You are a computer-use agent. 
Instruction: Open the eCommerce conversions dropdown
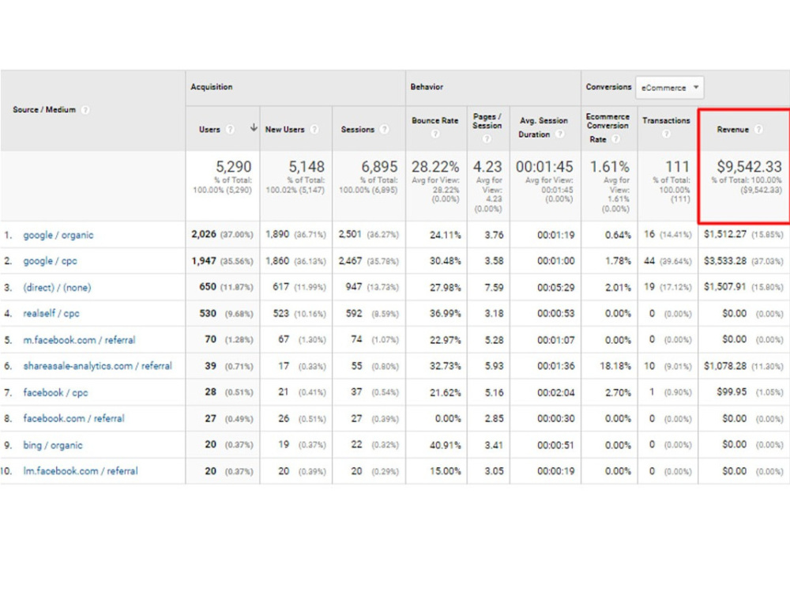point(670,88)
